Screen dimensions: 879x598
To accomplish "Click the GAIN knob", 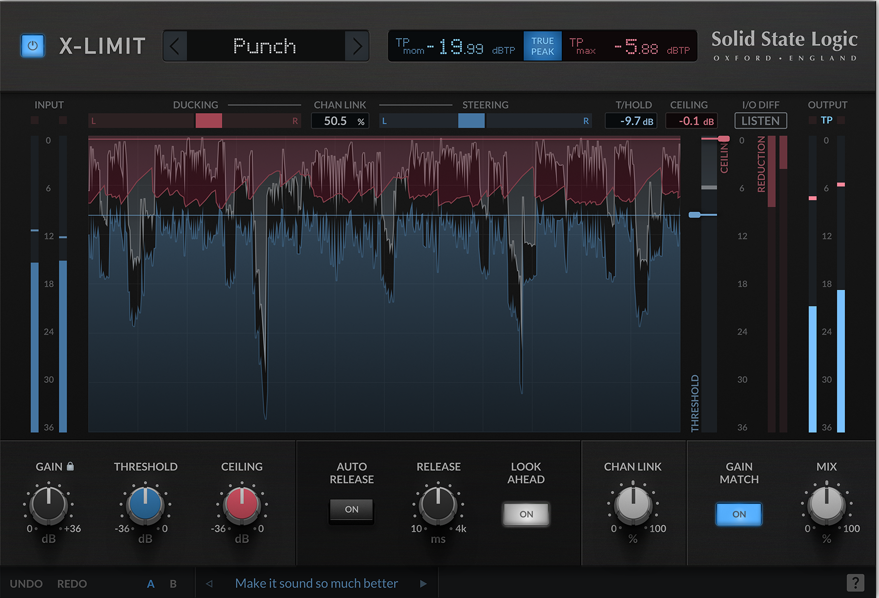I will coord(49,505).
